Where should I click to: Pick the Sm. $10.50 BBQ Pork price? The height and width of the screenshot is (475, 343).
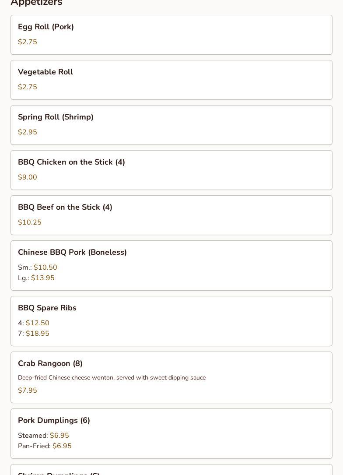[45, 267]
